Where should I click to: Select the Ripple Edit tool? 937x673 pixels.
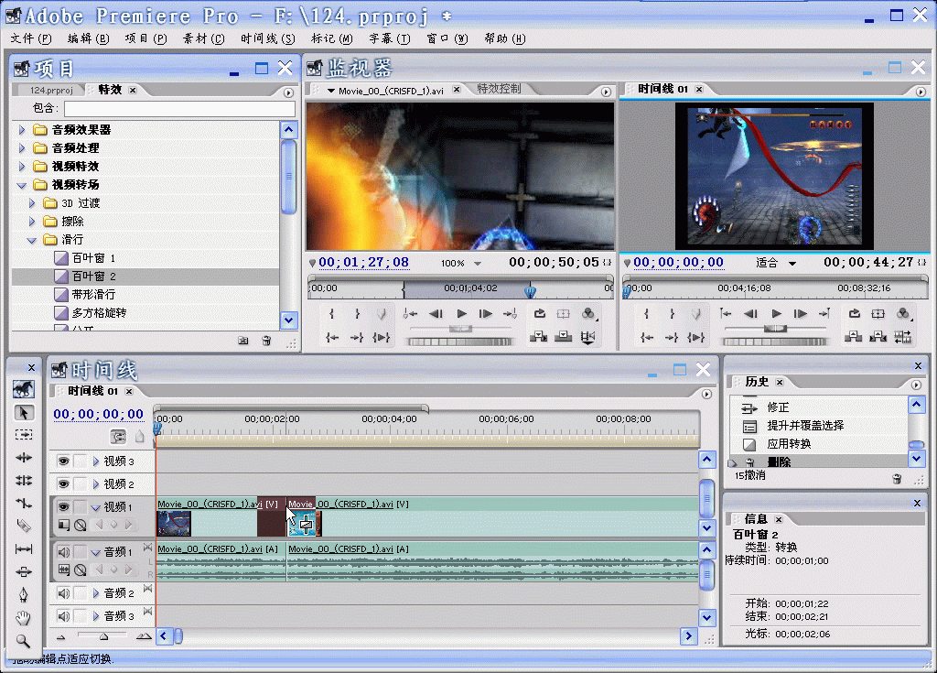tap(23, 458)
